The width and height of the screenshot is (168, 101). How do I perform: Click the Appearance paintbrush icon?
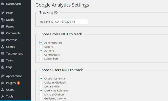point(3,76)
